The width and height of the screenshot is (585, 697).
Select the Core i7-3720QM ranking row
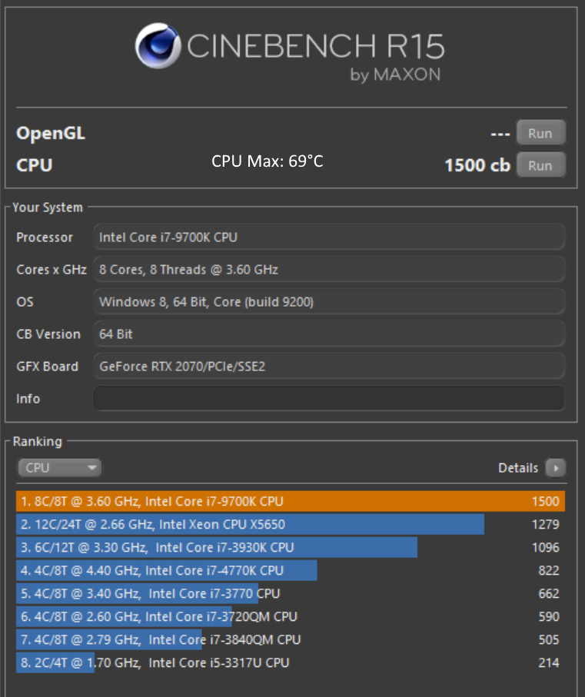290,616
